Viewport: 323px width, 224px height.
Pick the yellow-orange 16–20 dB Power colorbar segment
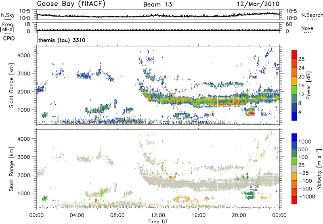(x=294, y=81)
